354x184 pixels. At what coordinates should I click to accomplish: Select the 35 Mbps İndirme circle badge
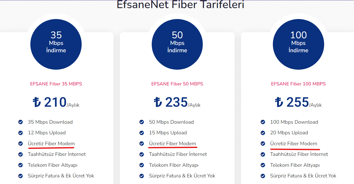(56, 44)
